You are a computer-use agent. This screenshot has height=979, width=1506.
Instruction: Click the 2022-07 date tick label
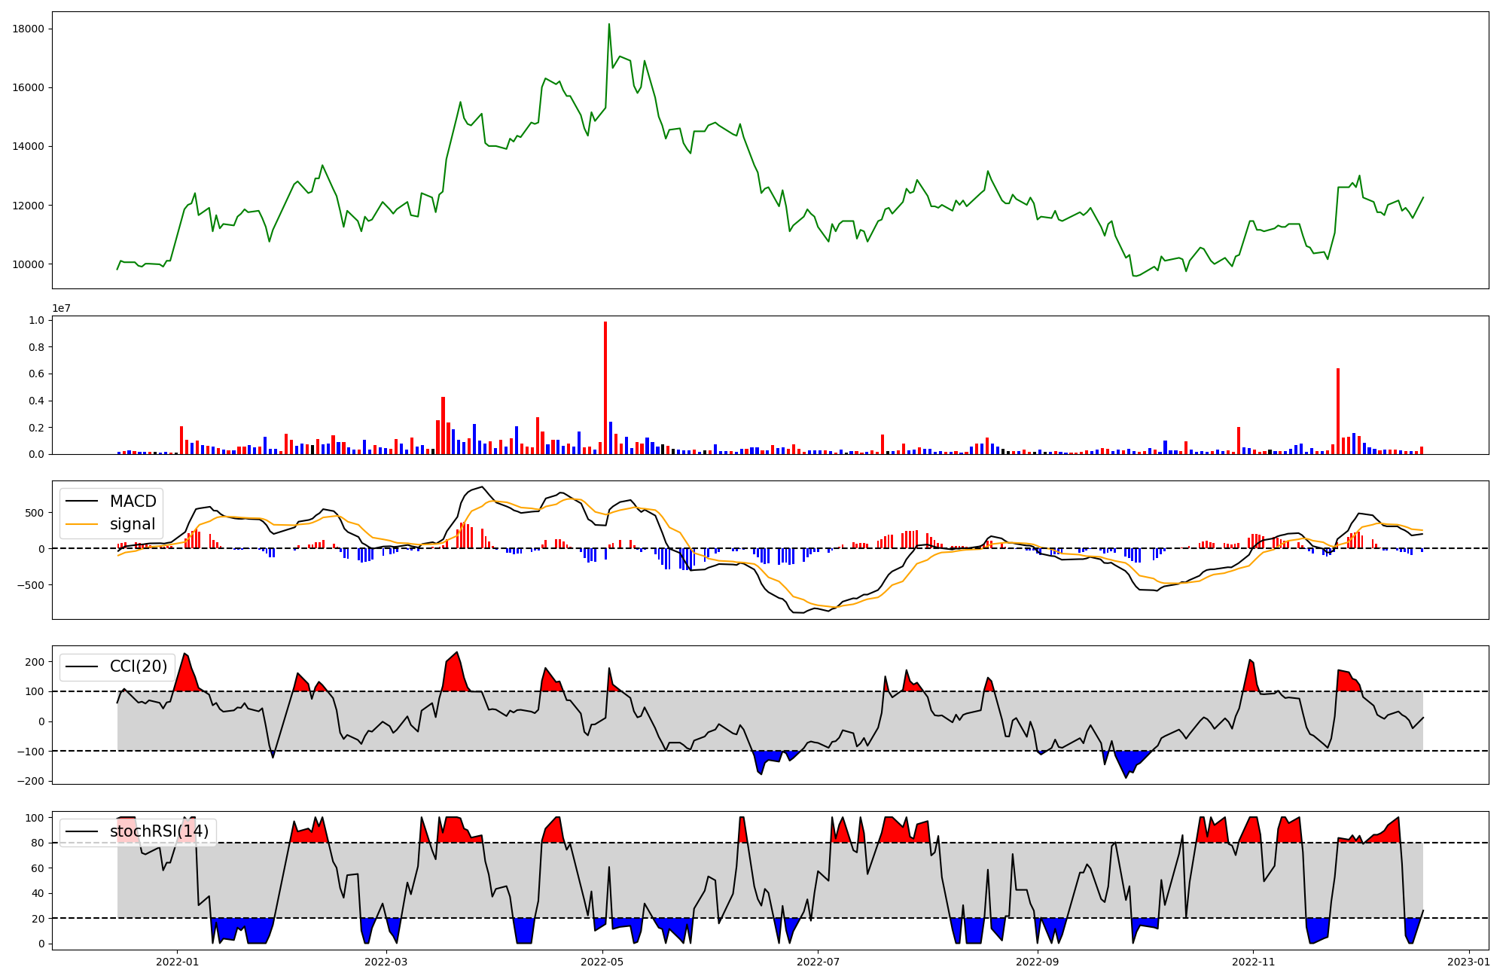(x=818, y=962)
